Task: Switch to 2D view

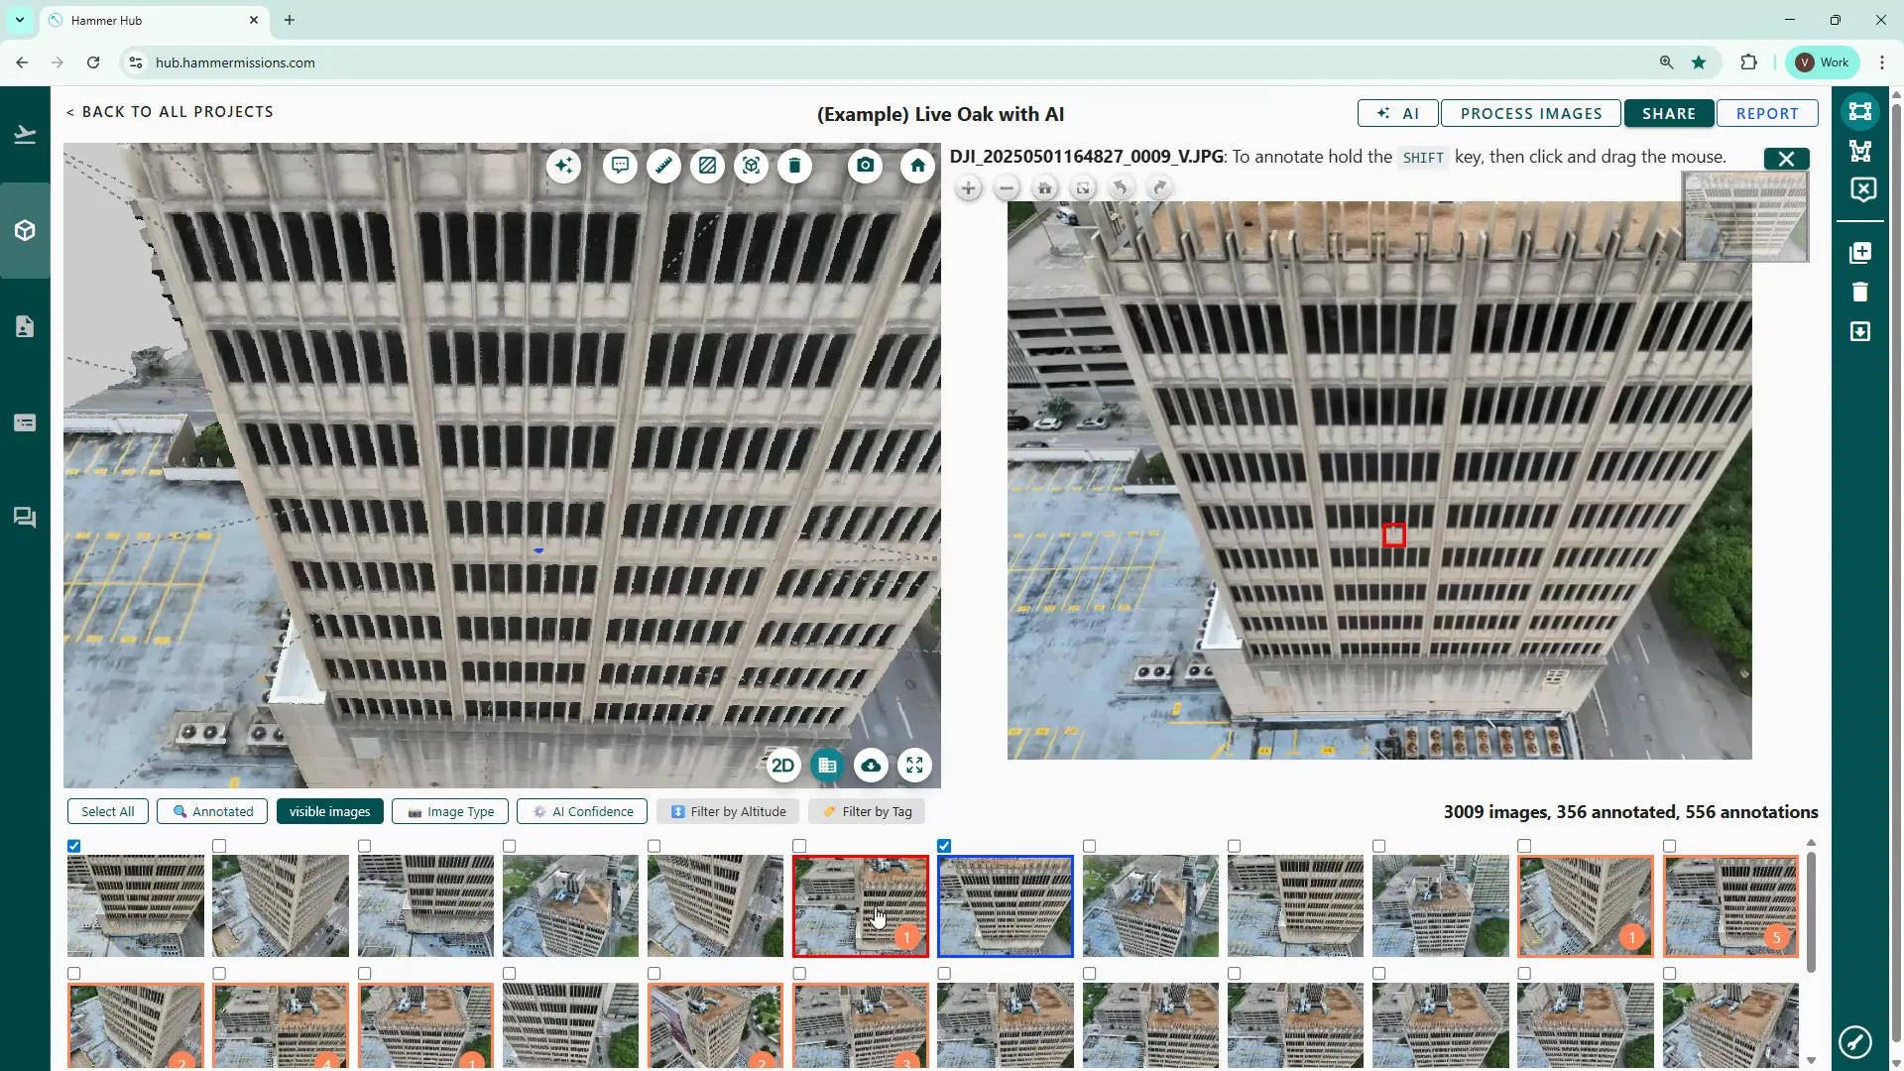Action: 782,766
